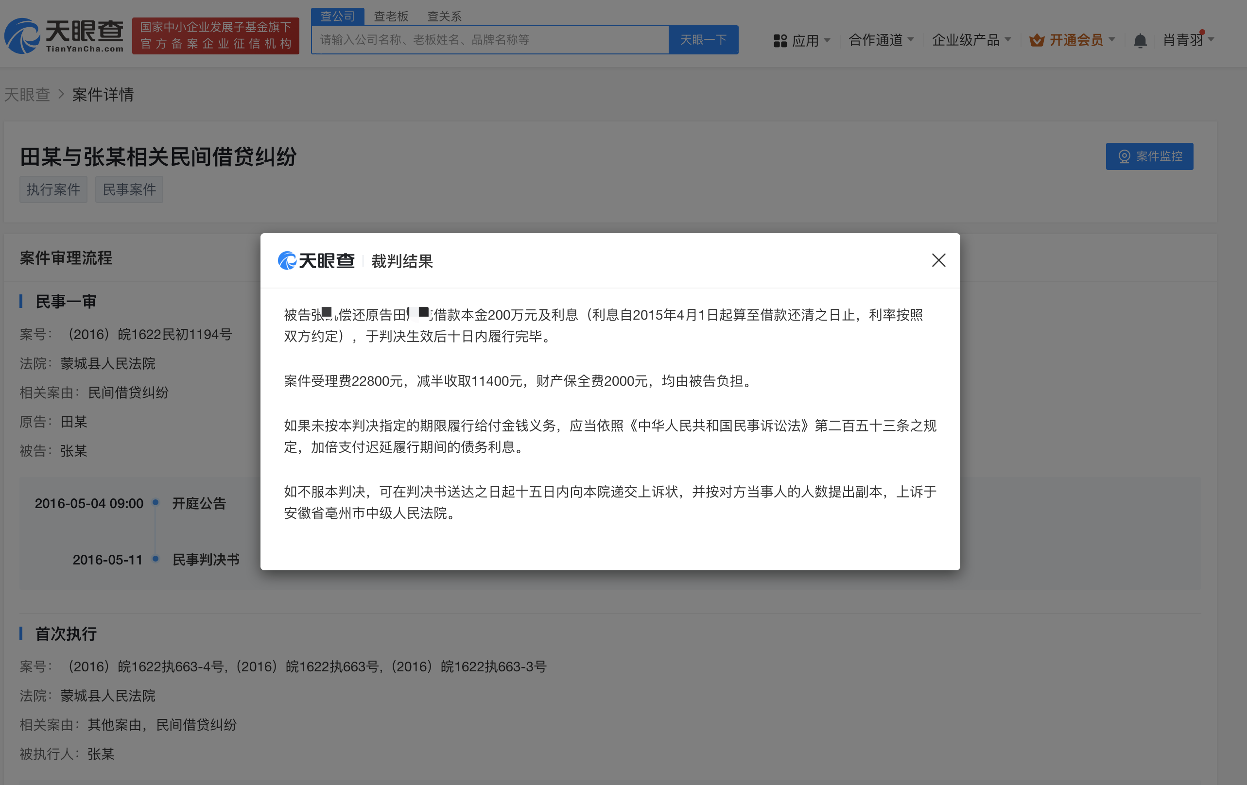
Task: Close the 裁判结果 dialog
Action: click(x=938, y=260)
